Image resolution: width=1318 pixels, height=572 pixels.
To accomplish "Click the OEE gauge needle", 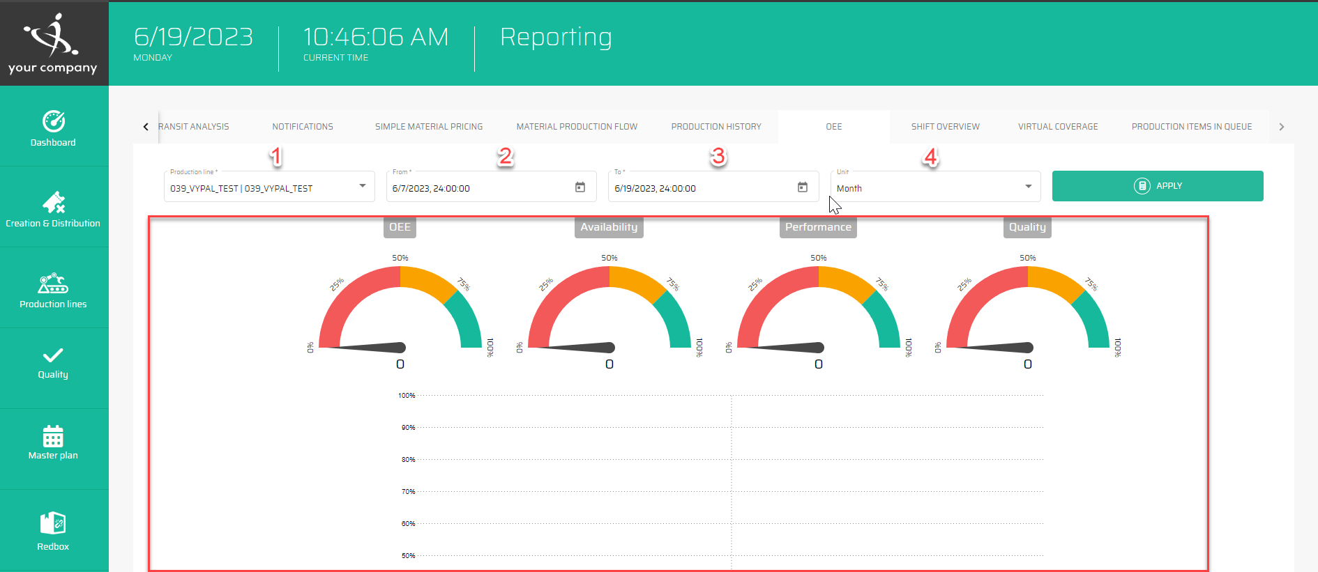I will (x=370, y=347).
